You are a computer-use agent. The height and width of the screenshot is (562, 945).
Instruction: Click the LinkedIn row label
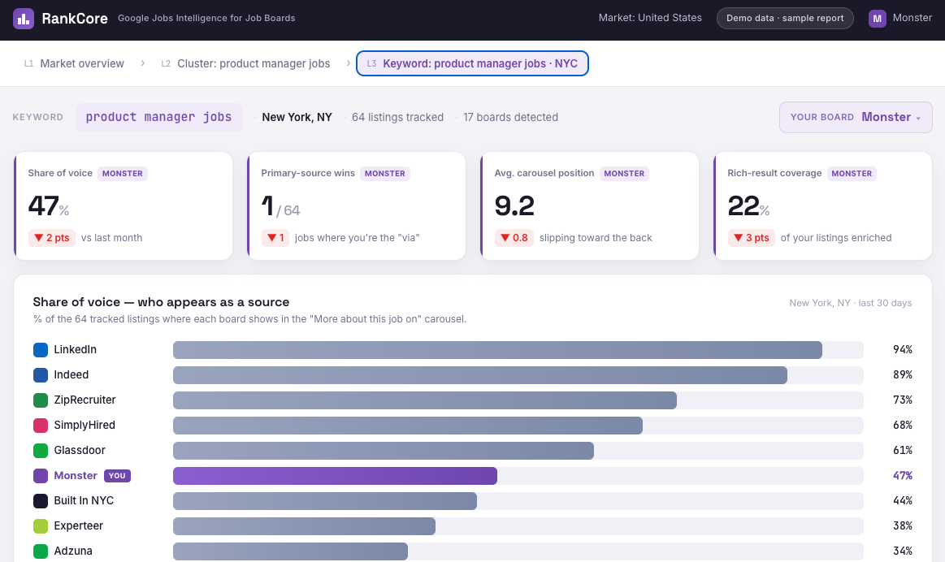point(75,350)
